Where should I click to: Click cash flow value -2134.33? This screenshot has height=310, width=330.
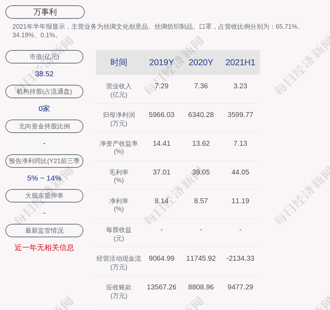240,258
